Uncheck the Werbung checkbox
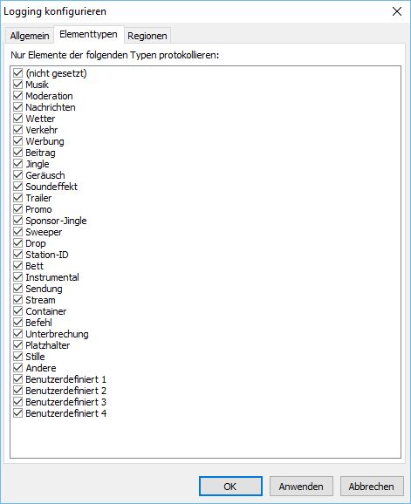This screenshot has width=411, height=504. pos(18,141)
